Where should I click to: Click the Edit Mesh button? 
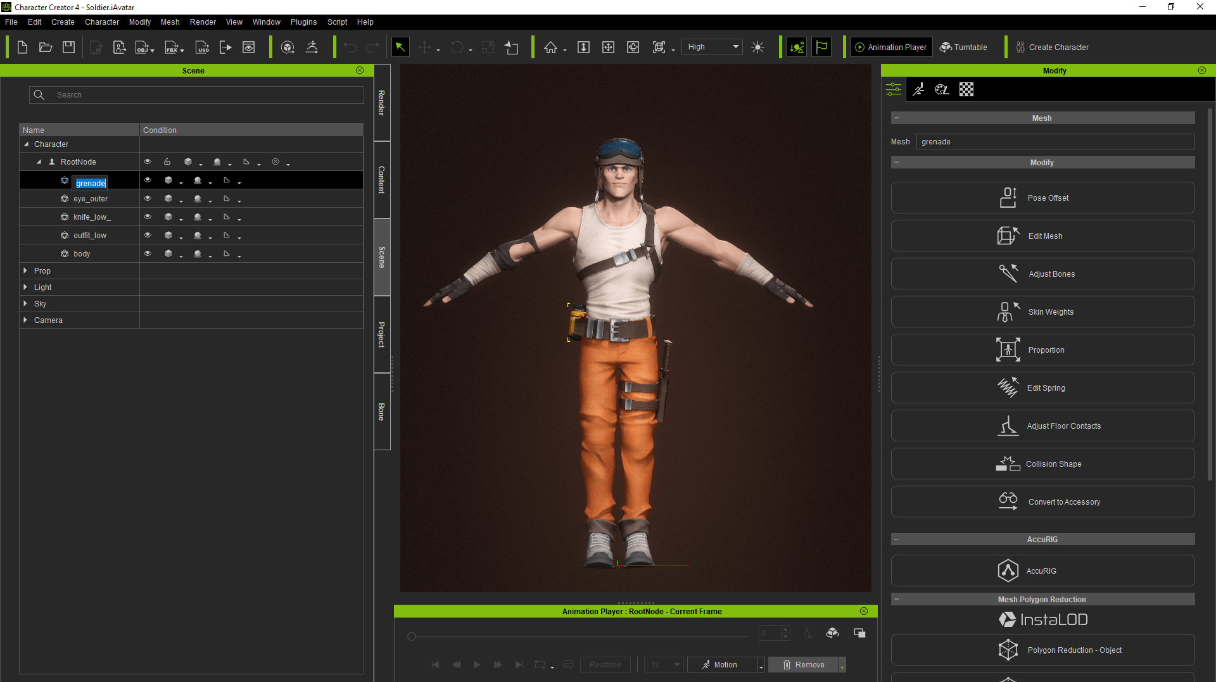[x=1042, y=236]
